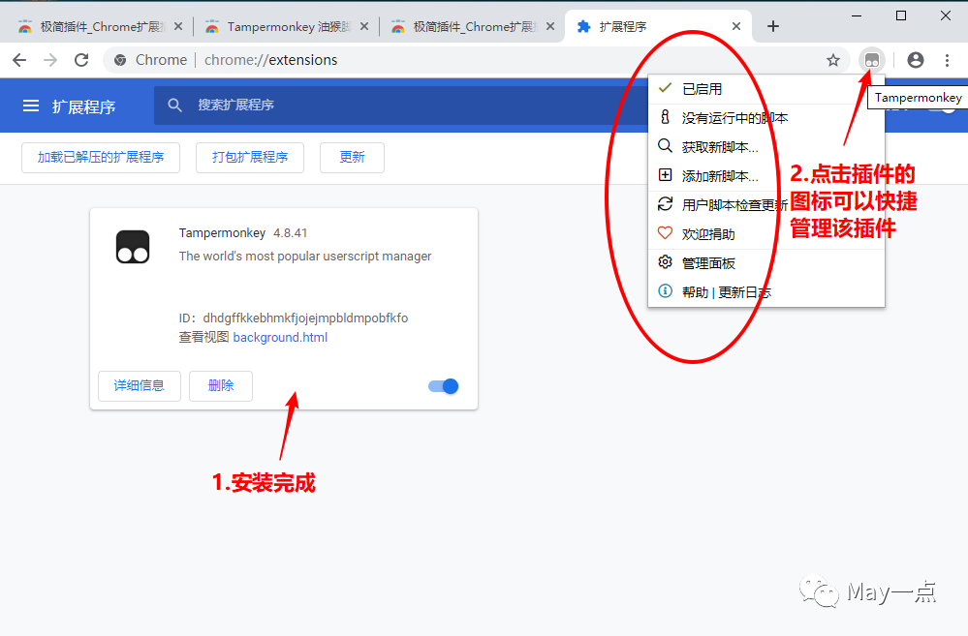This screenshot has width=968, height=636.
Task: Click the Tampermonkey logo on the extension card
Action: (x=133, y=247)
